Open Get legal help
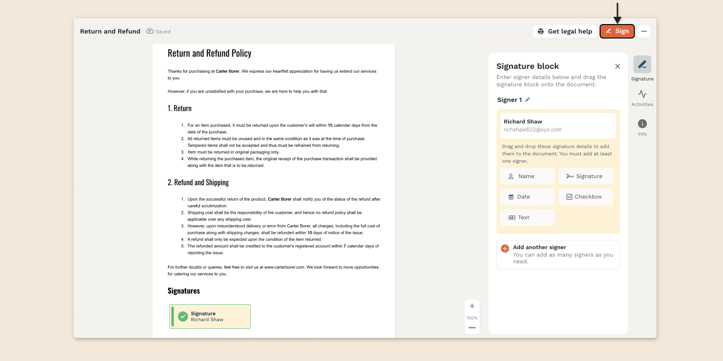 tap(564, 31)
